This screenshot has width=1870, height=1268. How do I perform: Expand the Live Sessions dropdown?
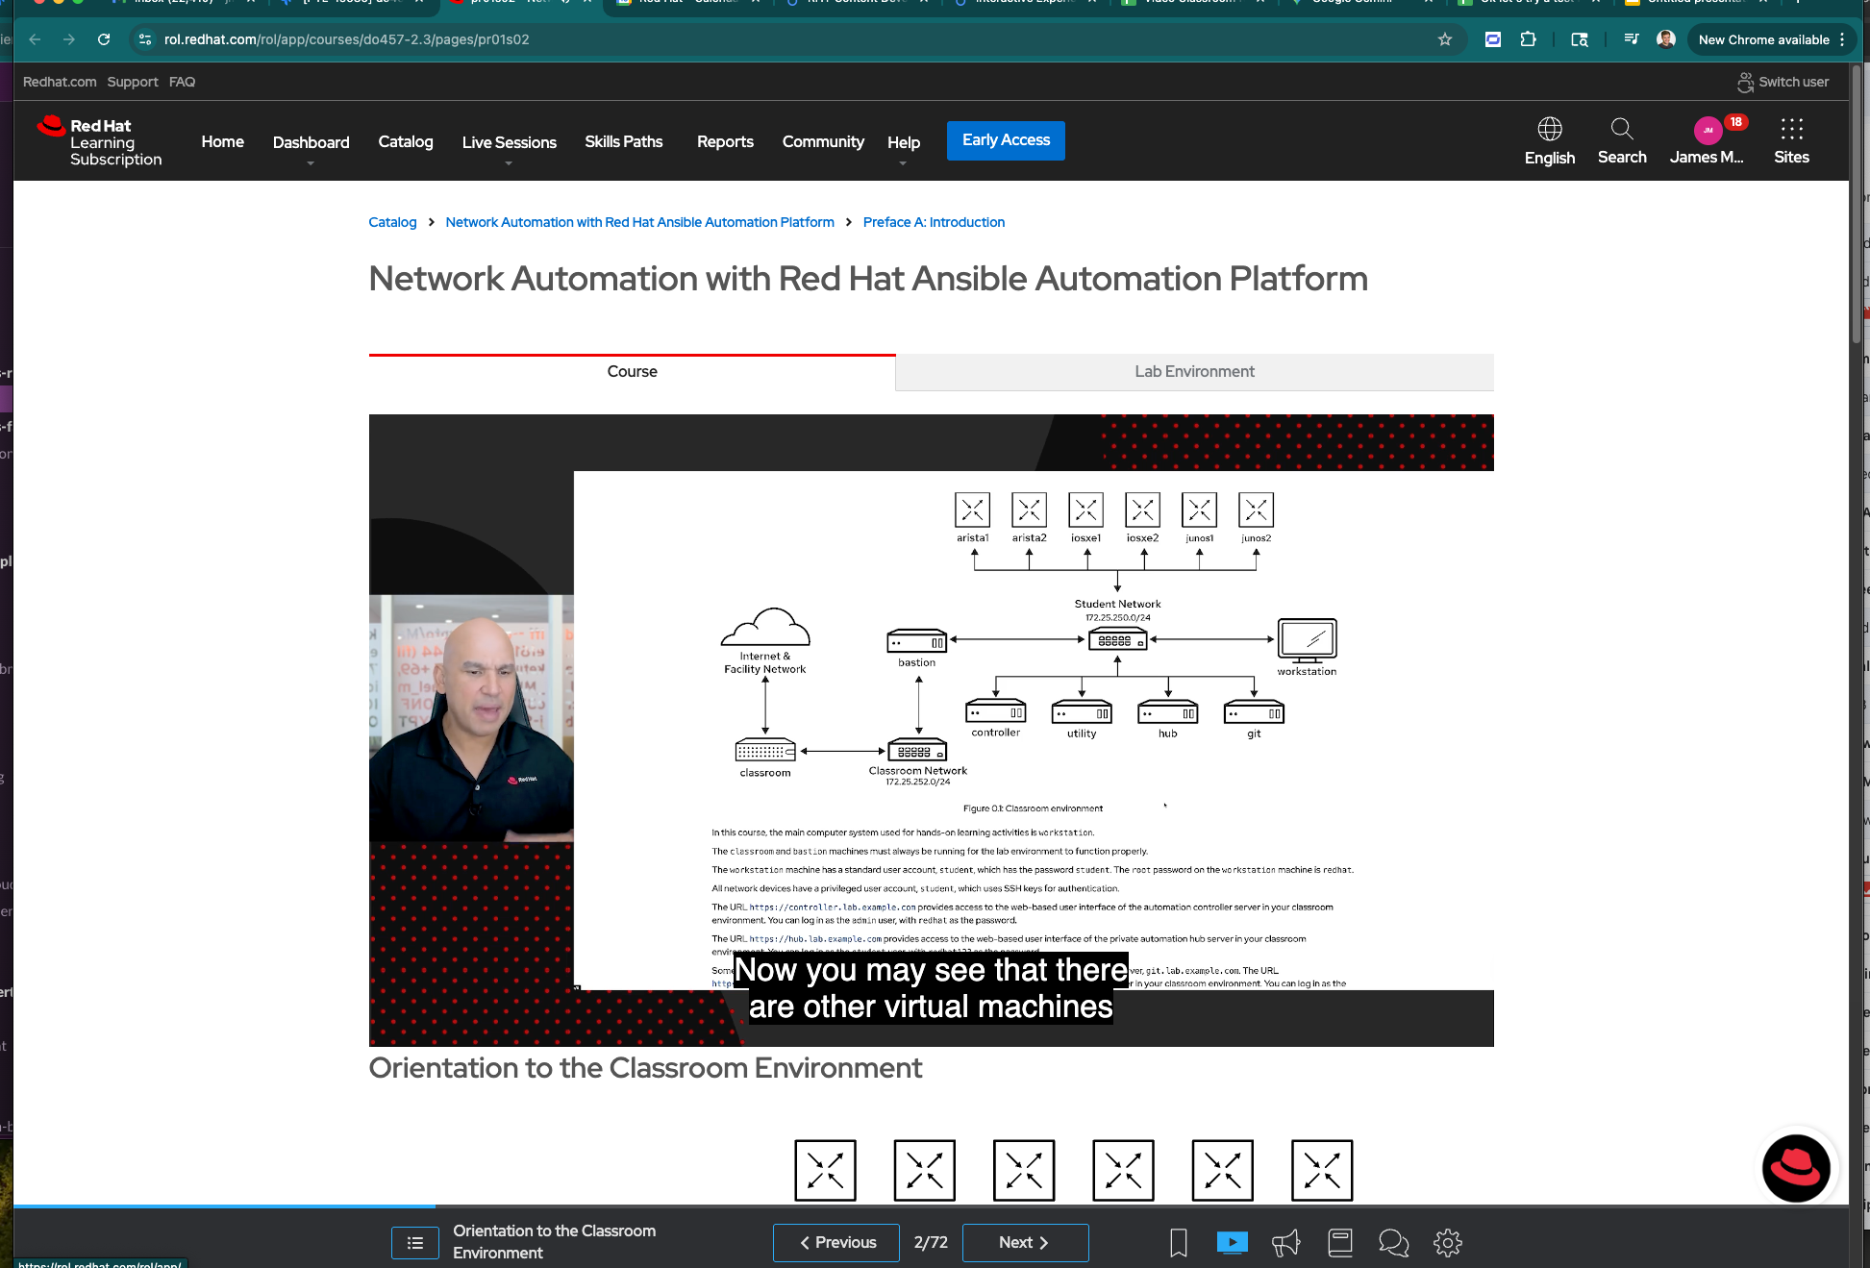click(509, 143)
